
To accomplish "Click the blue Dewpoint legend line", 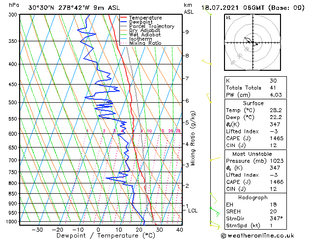I will click(x=124, y=22).
